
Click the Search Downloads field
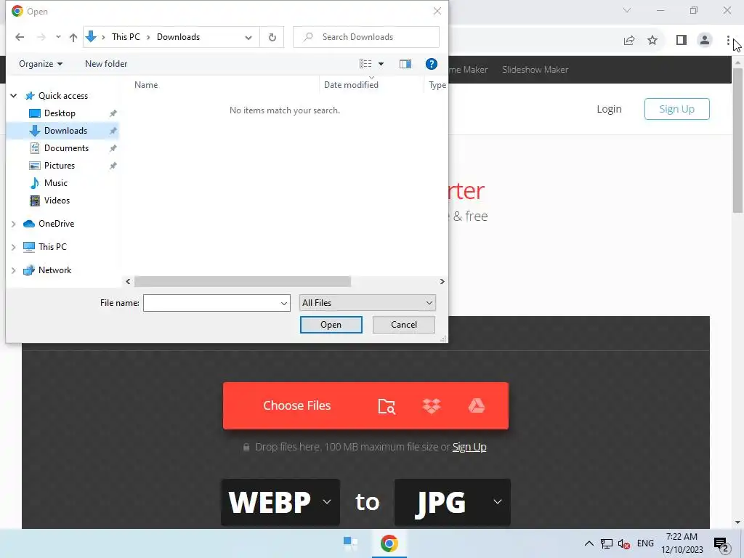[366, 37]
